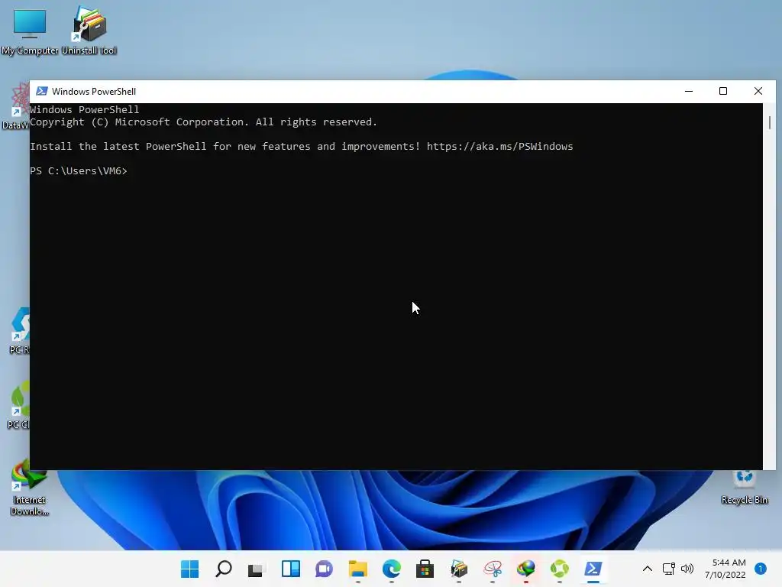Image resolution: width=782 pixels, height=587 pixels.
Task: Click the PS C:\Users\VM6> prompt line
Action: coord(79,170)
